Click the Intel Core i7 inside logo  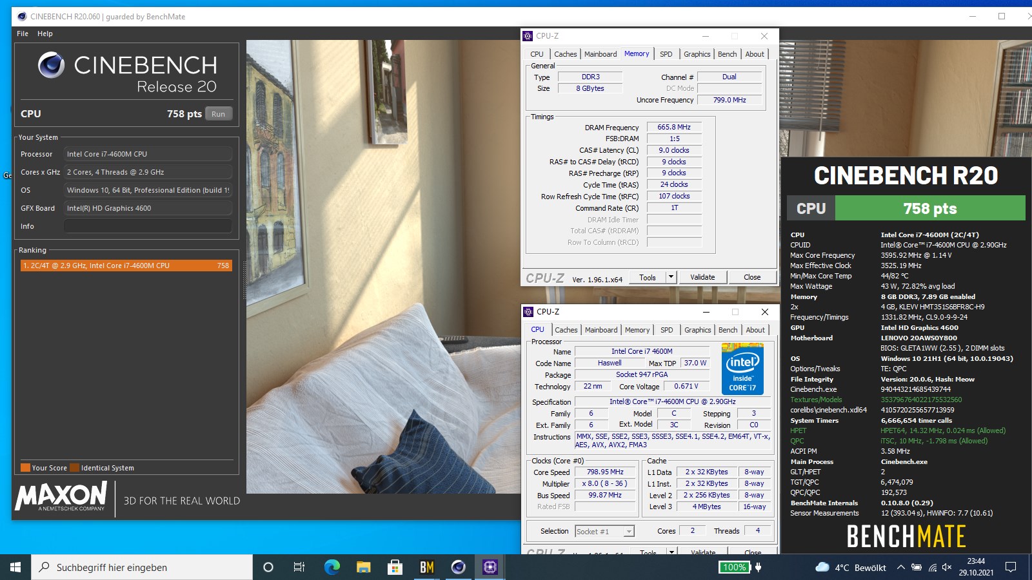[742, 369]
